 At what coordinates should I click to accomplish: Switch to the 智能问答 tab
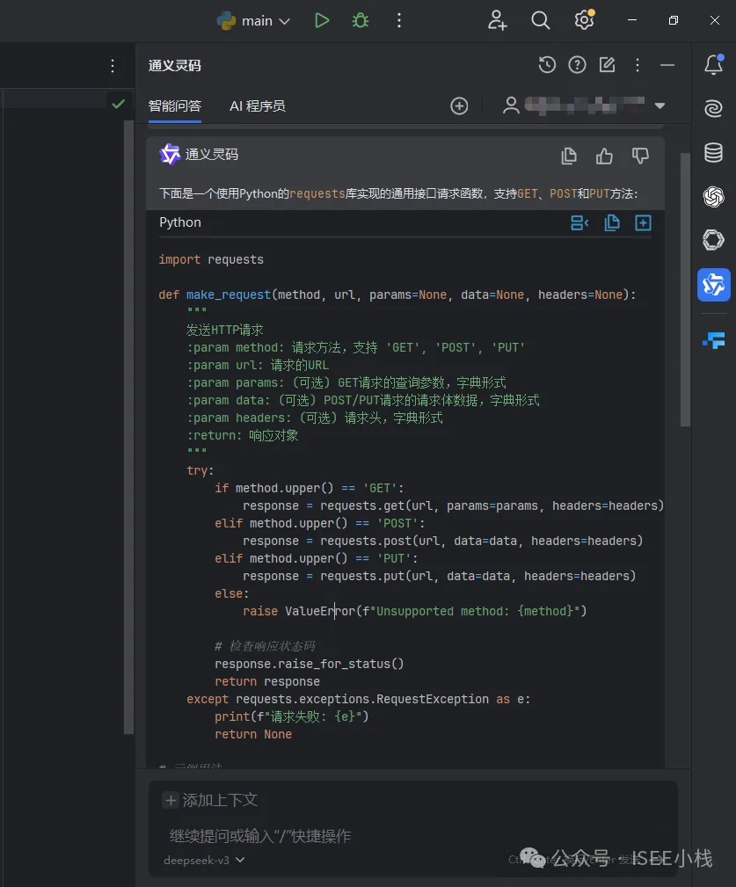pos(175,105)
